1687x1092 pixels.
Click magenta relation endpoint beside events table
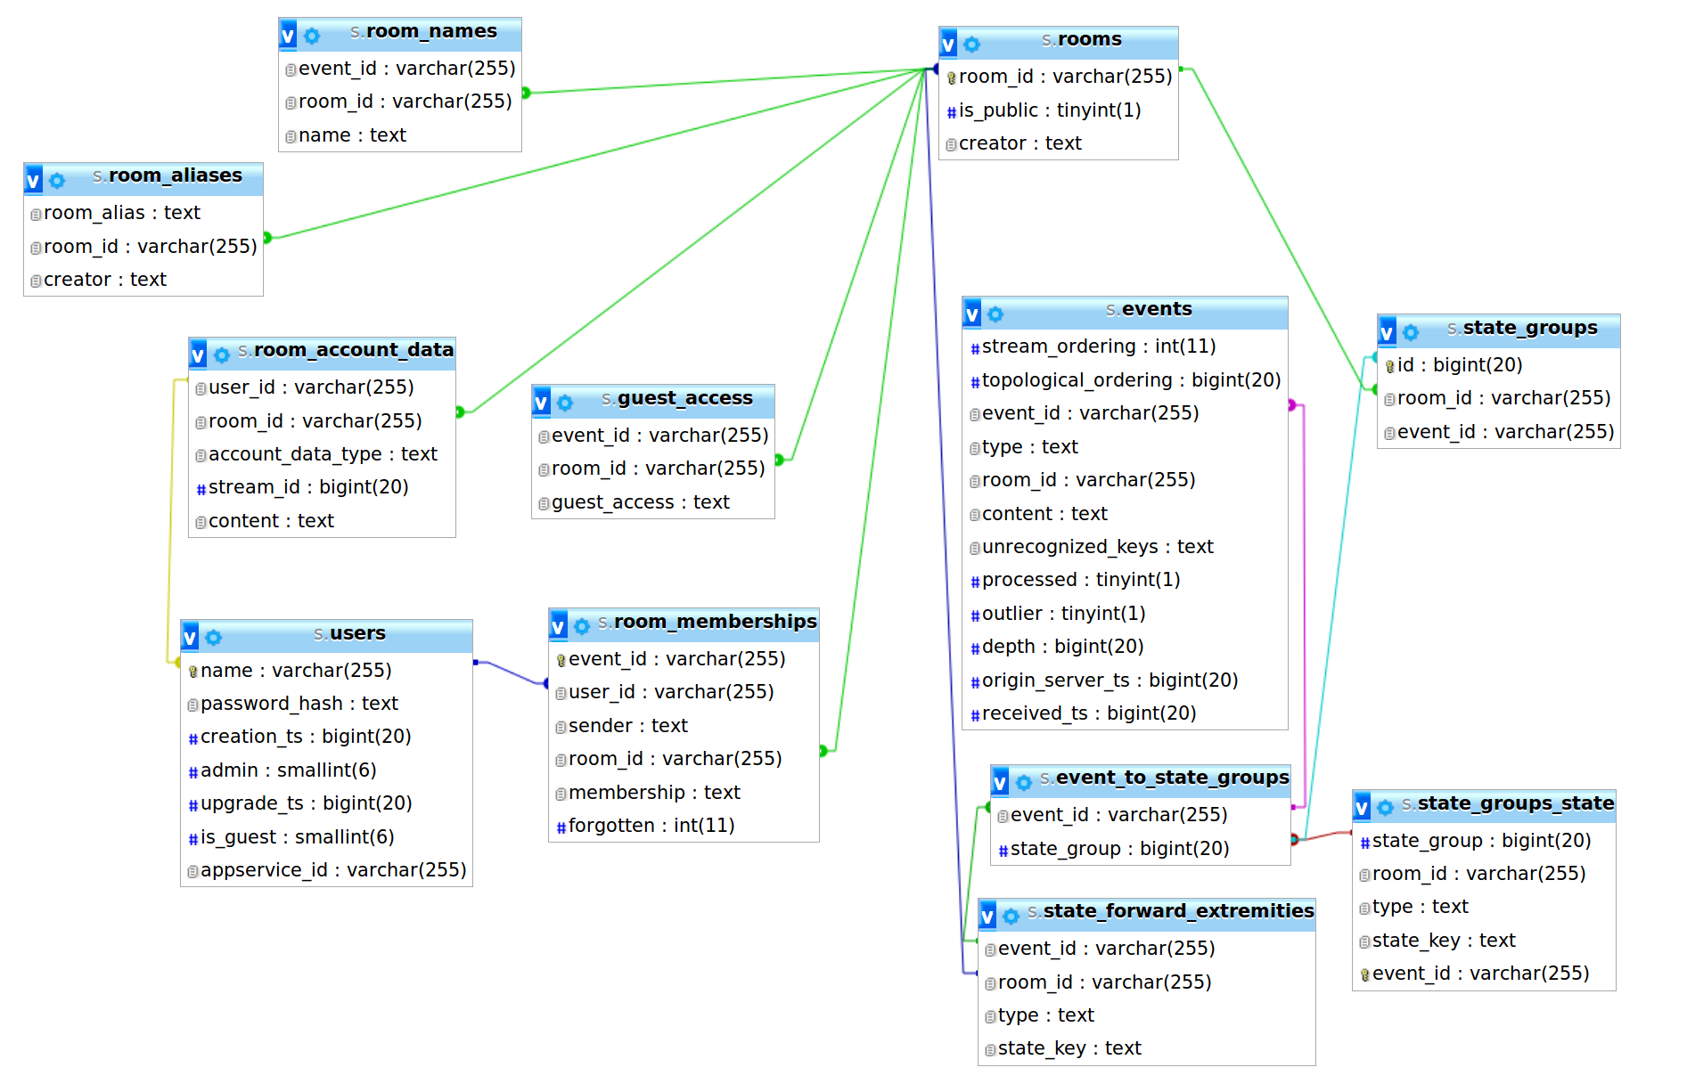click(1291, 405)
